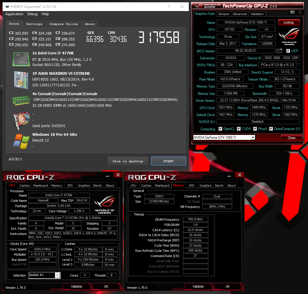
Task: Click the GPU-Z screenshot camera icon
Action: click(292, 13)
